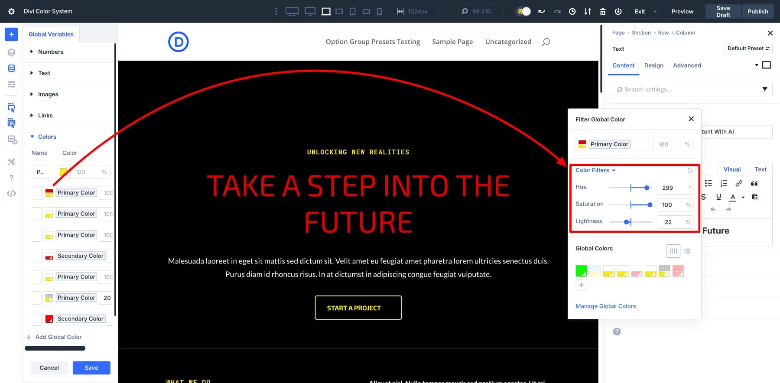Viewport: 780px width, 383px height.
Task: Open the help question mark in left sidebar
Action: pyautogui.click(x=11, y=178)
